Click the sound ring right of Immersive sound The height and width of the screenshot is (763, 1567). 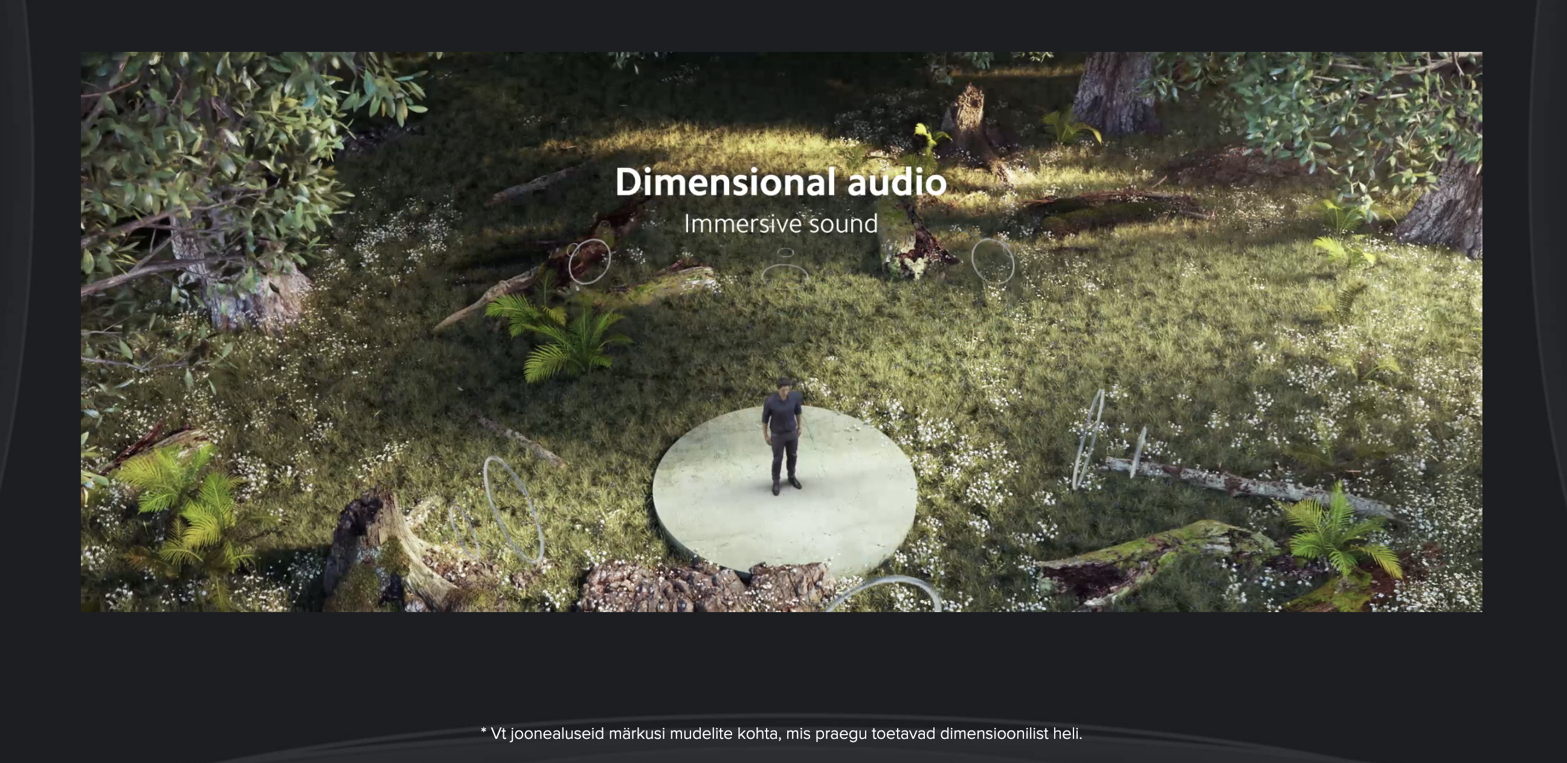993,261
